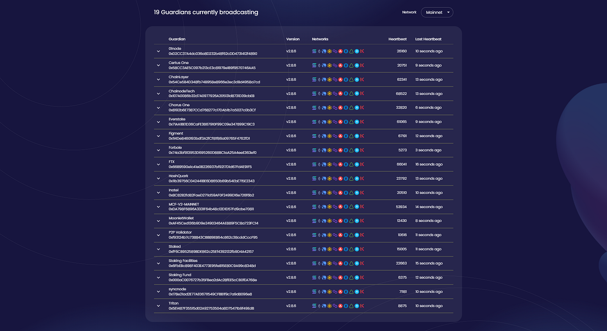Viewport: 607px width, 331px height.
Task: Click the Ethereum icon in the Certus One row
Action: coord(320,65)
